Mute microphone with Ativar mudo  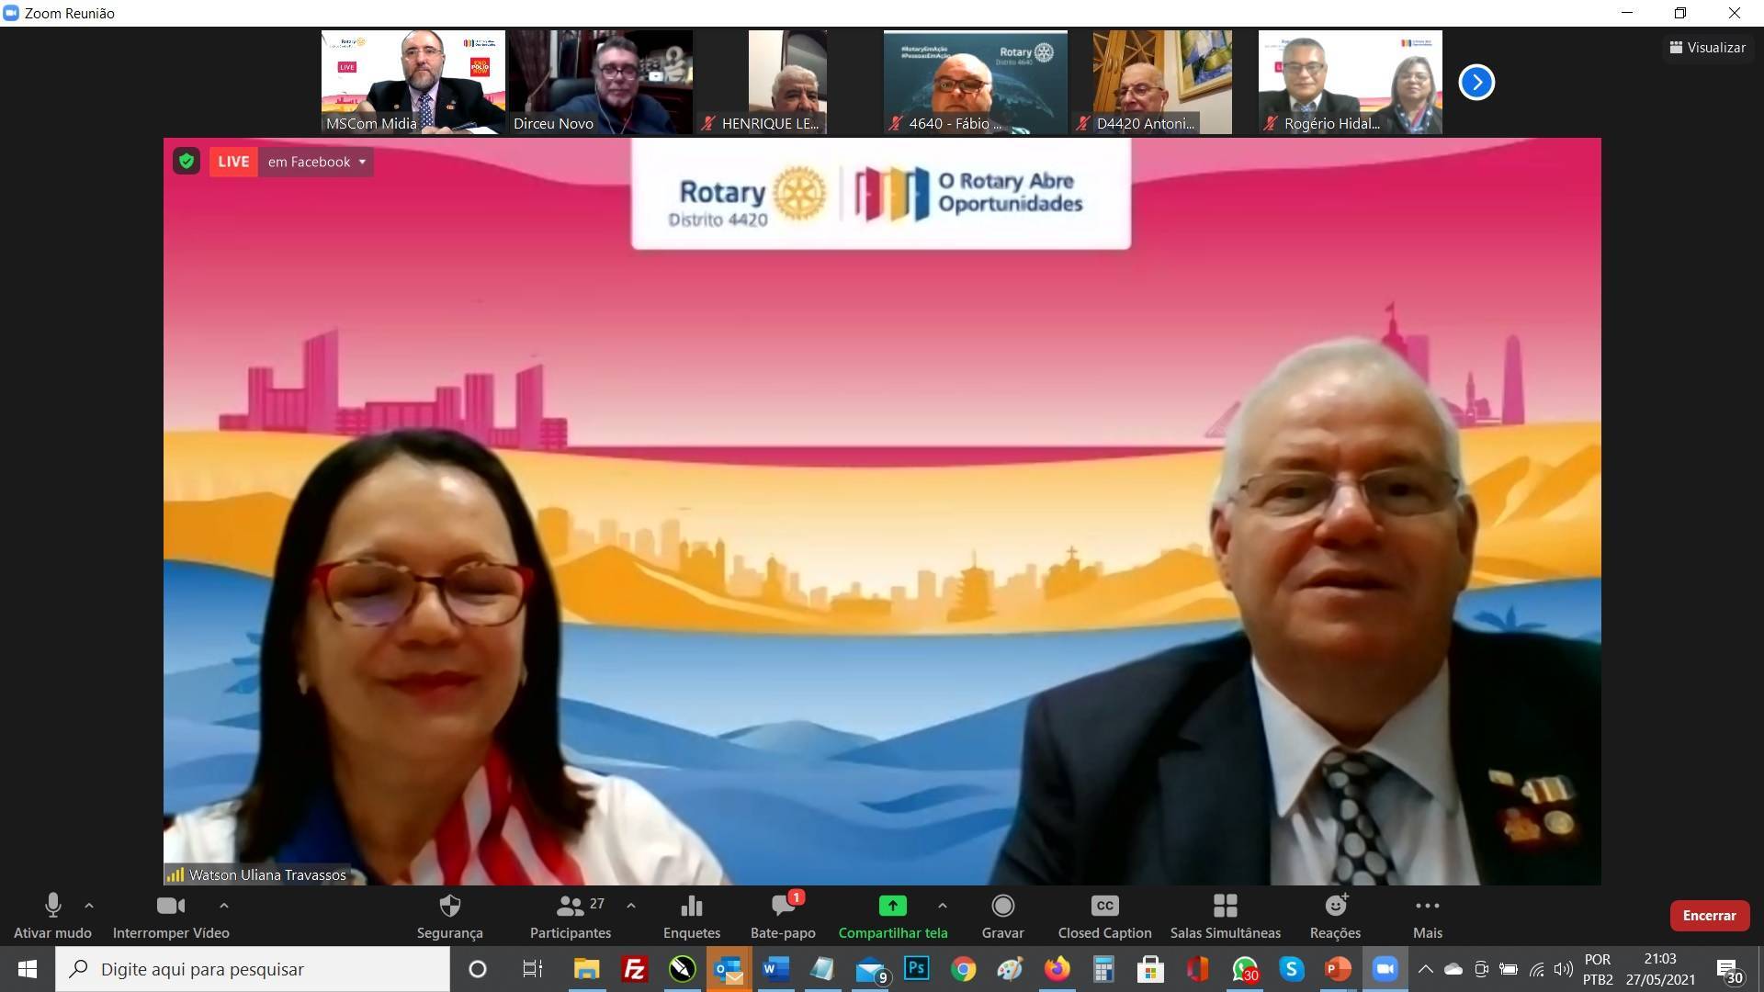52,907
